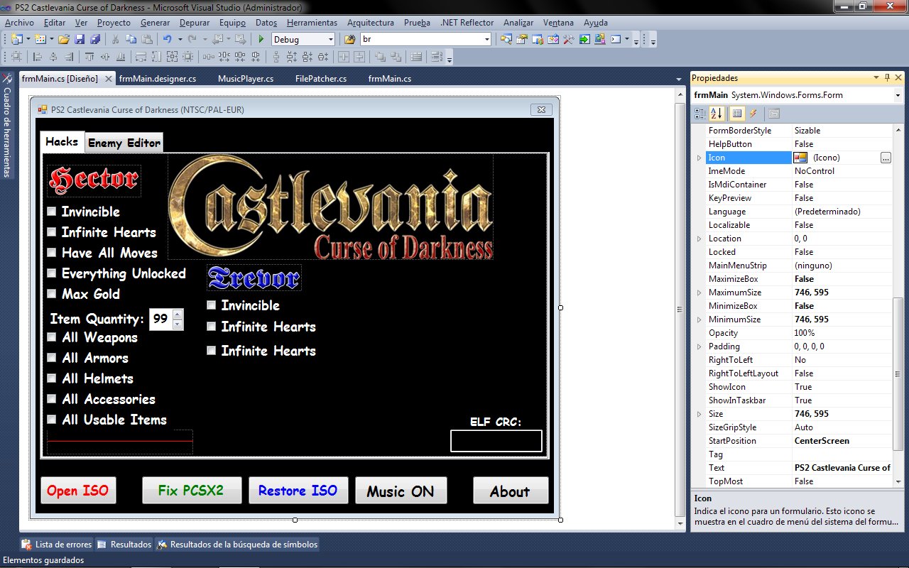The height and width of the screenshot is (568, 909).
Task: Open Solution Explorer from the toolbar
Action: click(507, 40)
